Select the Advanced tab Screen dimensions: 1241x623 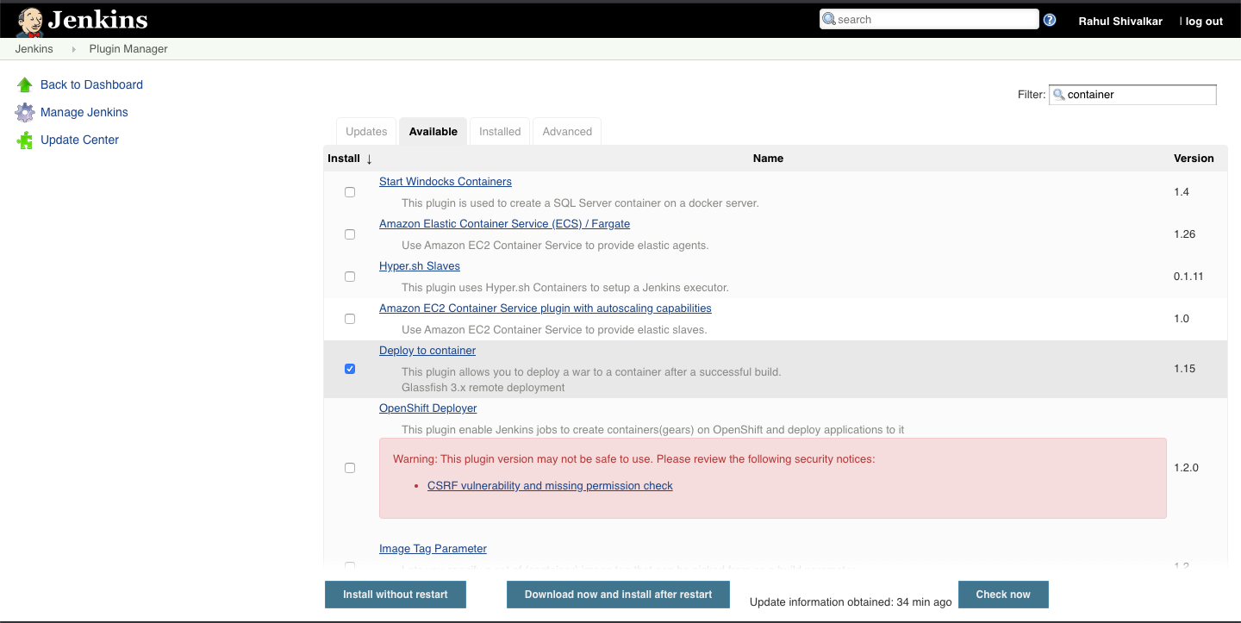(566, 131)
